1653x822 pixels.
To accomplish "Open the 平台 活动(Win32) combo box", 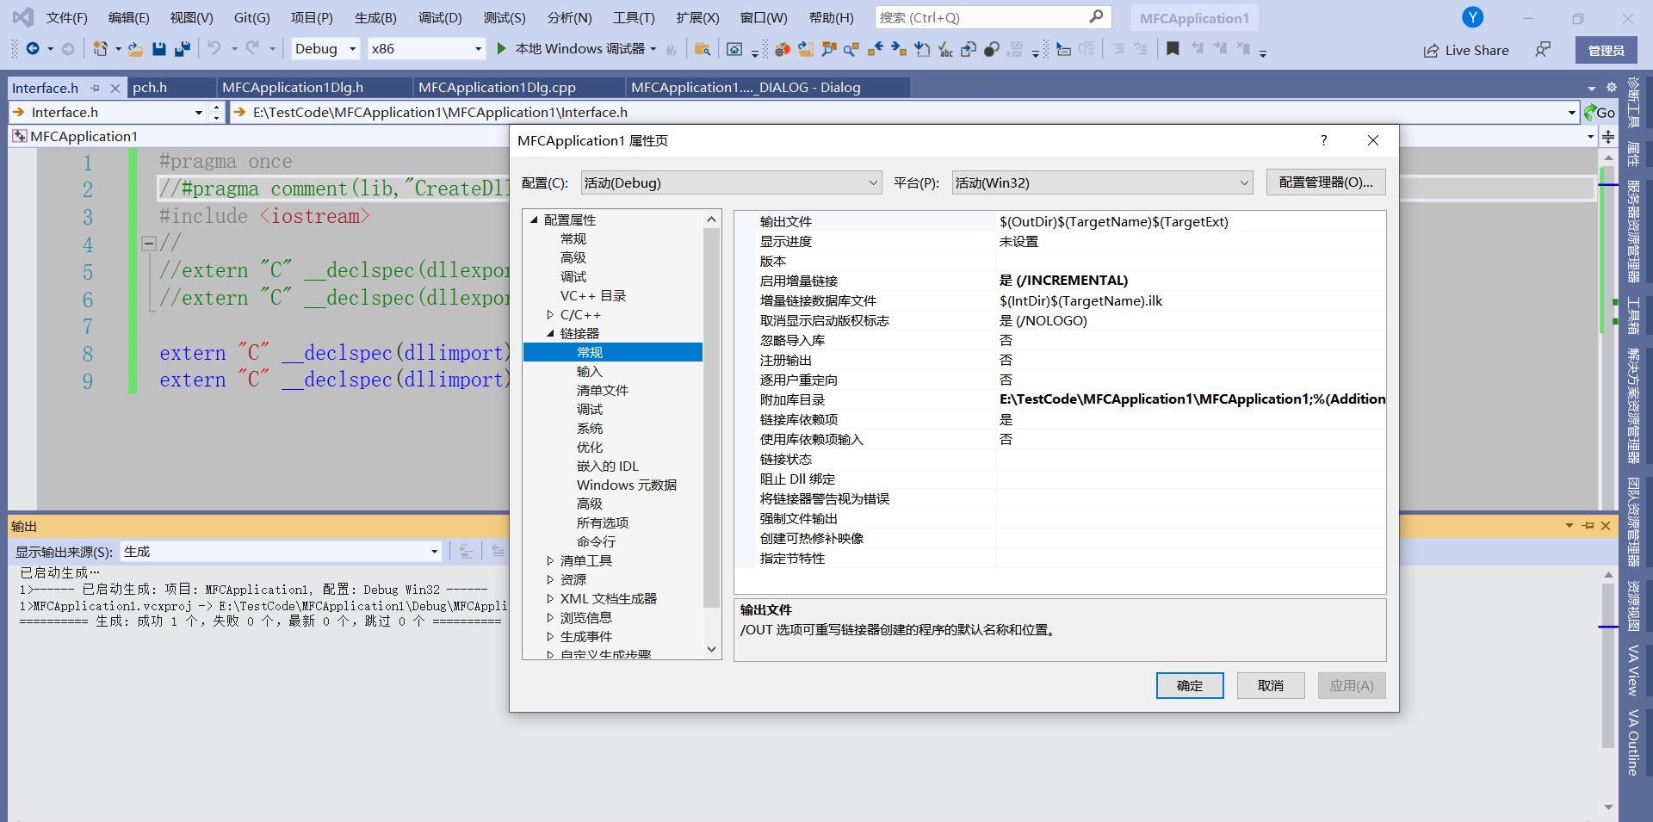I will pos(1102,182).
